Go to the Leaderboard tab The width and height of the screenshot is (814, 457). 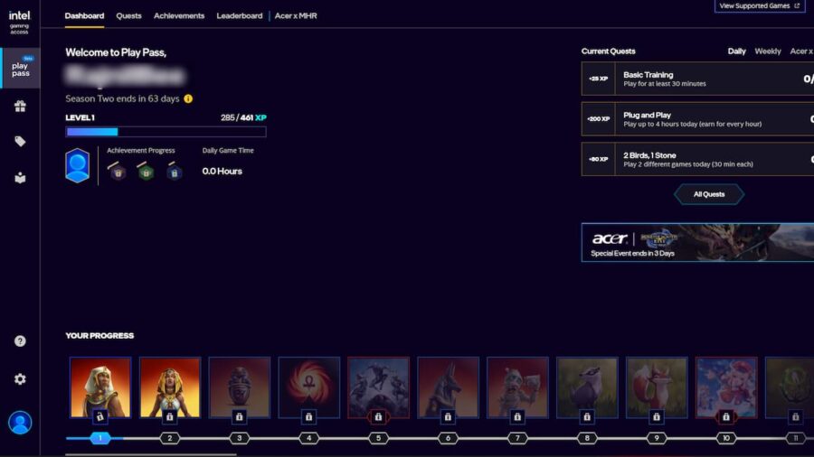pos(240,15)
